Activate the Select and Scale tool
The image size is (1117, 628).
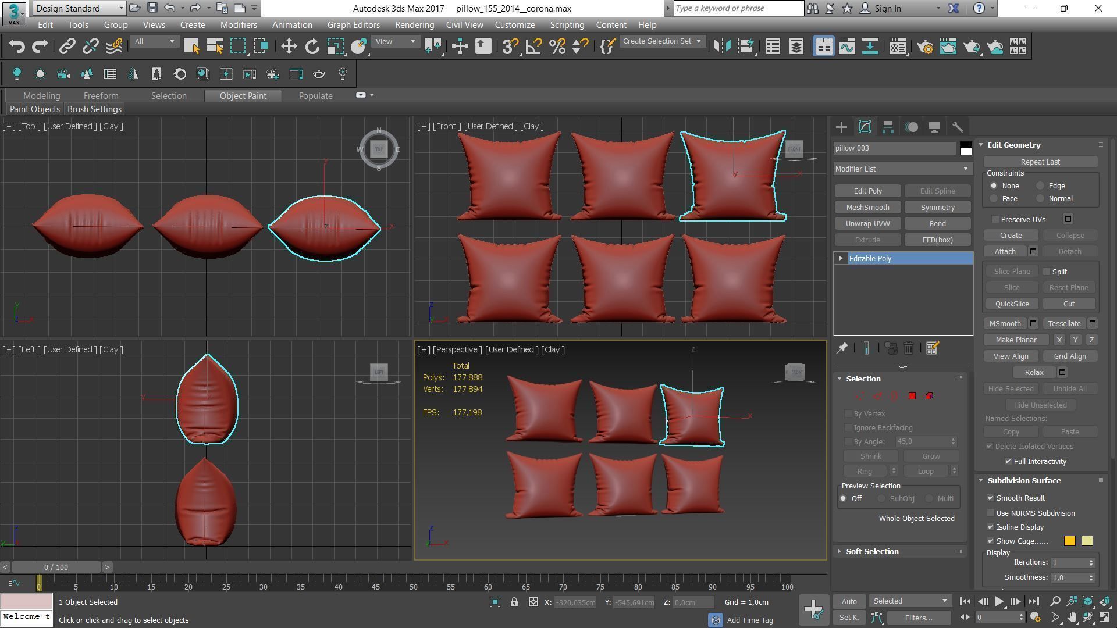(x=335, y=47)
